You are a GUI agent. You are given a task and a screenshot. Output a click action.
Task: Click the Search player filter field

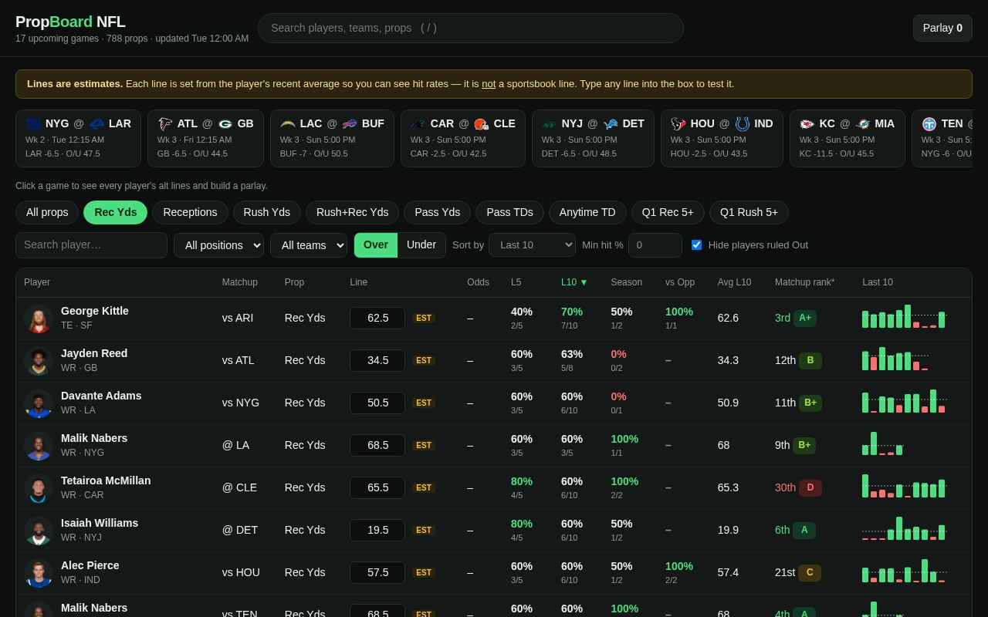pos(91,245)
